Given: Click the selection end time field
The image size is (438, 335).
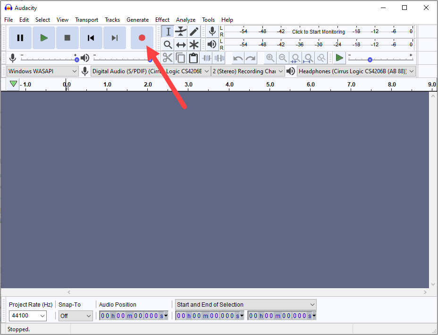Looking at the screenshot, I should [x=280, y=316].
